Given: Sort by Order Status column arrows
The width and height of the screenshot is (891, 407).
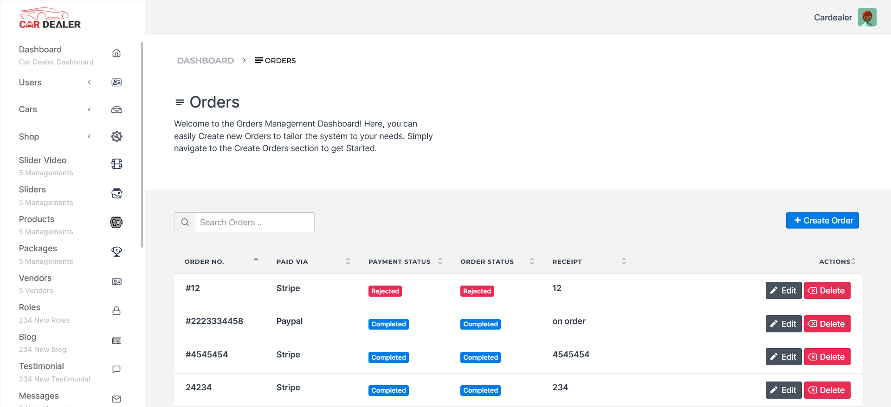Looking at the screenshot, I should pyautogui.click(x=532, y=261).
